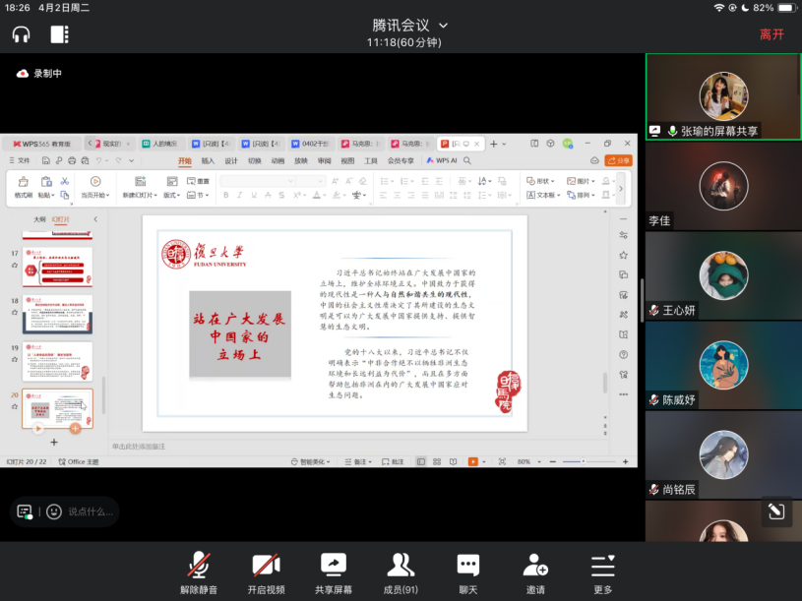Open the members list (91)
The image size is (802, 601).
point(400,572)
